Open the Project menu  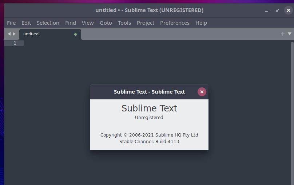(146, 23)
